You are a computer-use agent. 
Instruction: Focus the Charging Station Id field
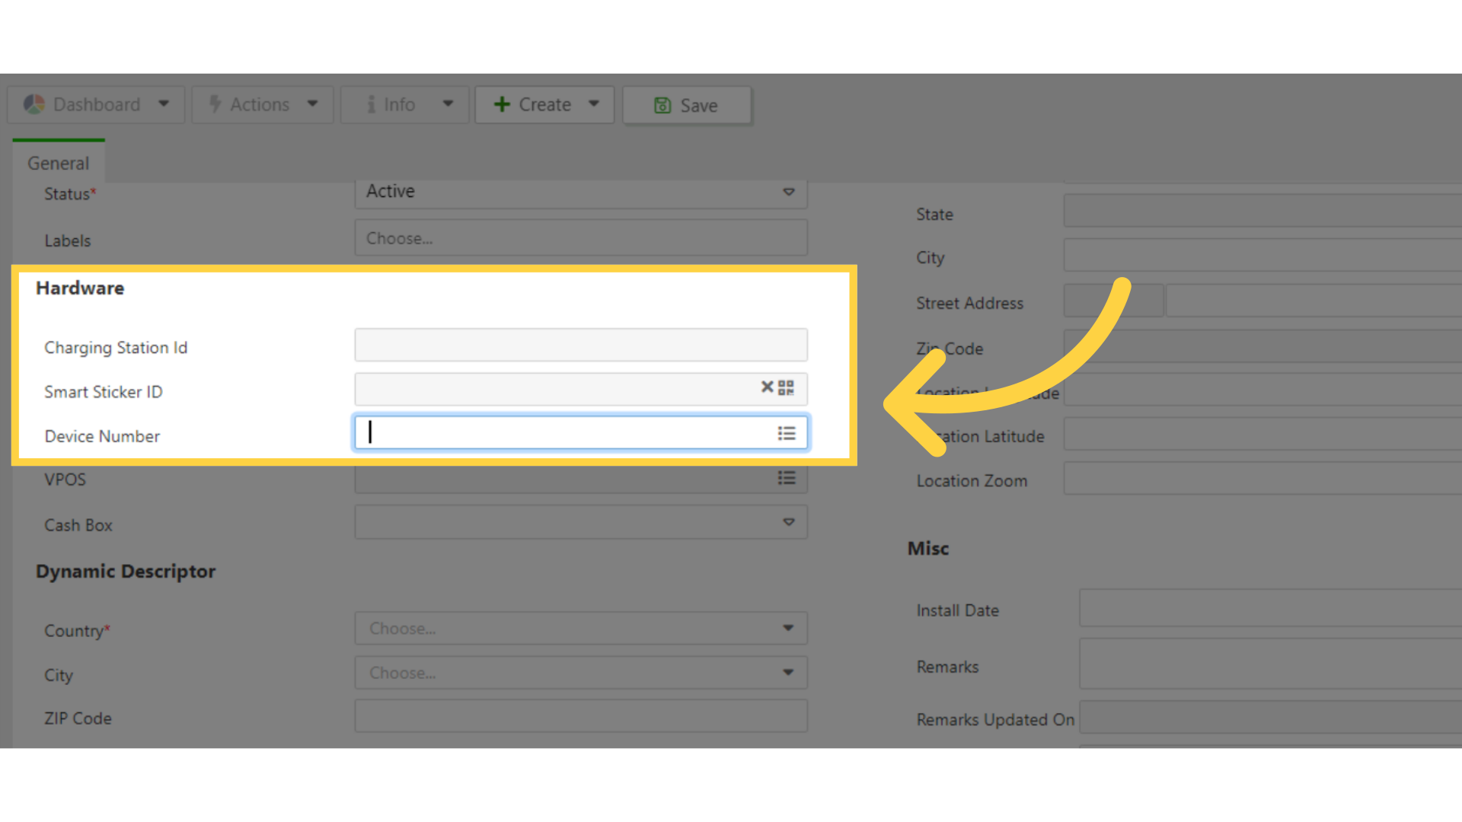pyautogui.click(x=581, y=345)
